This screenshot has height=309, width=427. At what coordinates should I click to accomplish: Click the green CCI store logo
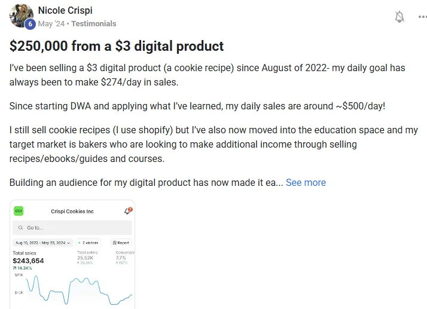click(x=19, y=211)
